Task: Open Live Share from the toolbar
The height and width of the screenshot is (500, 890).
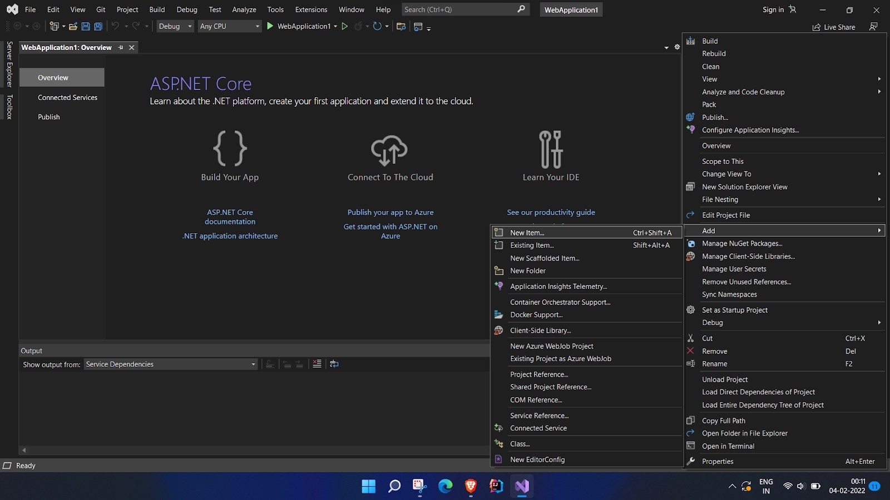Action: click(833, 27)
